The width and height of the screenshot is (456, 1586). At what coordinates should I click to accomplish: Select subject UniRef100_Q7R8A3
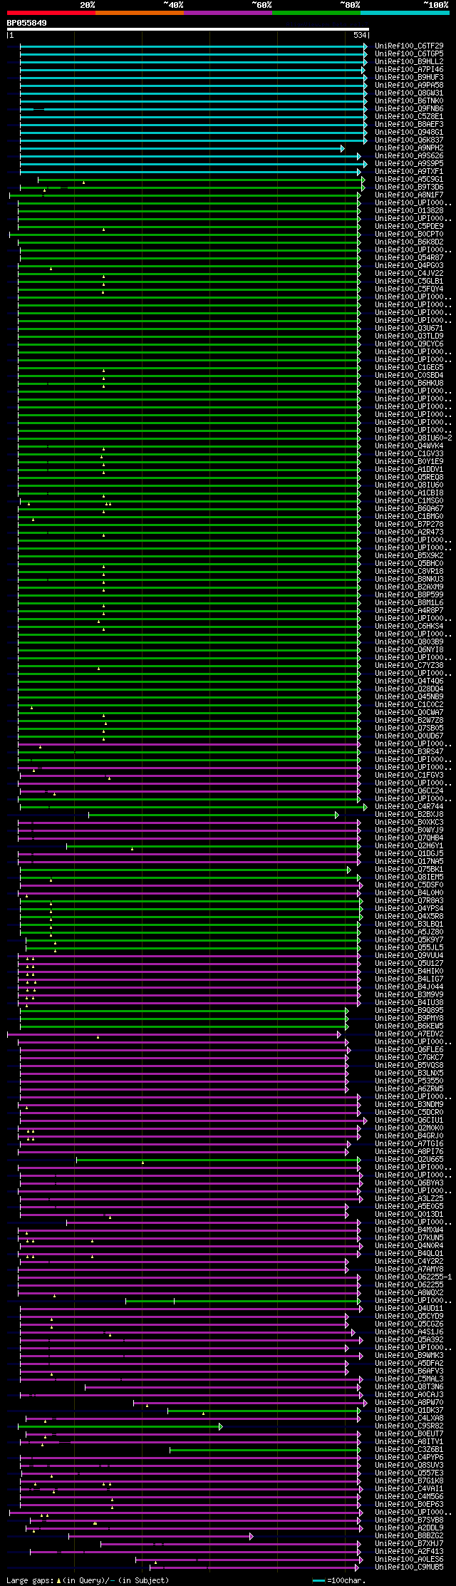click(409, 901)
